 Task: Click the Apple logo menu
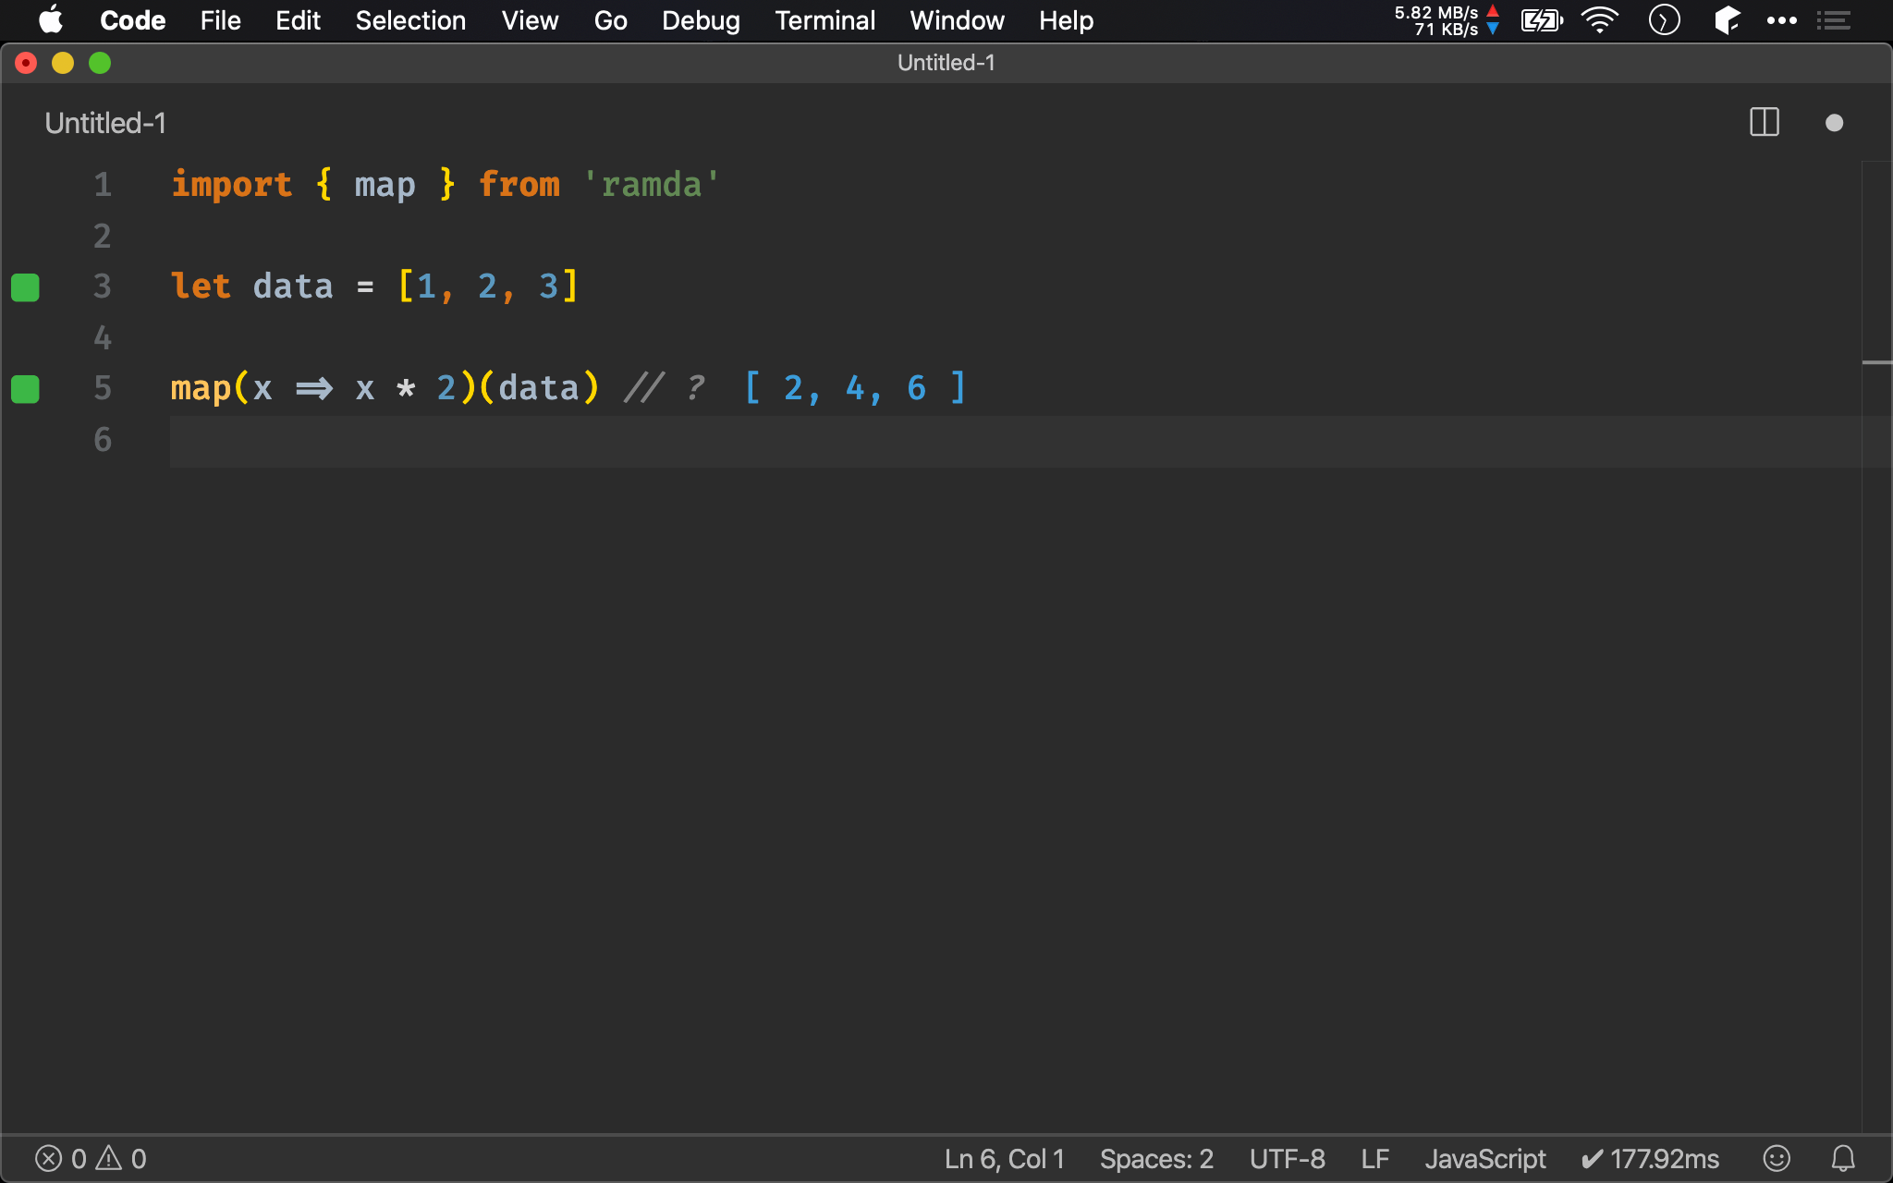(x=51, y=19)
